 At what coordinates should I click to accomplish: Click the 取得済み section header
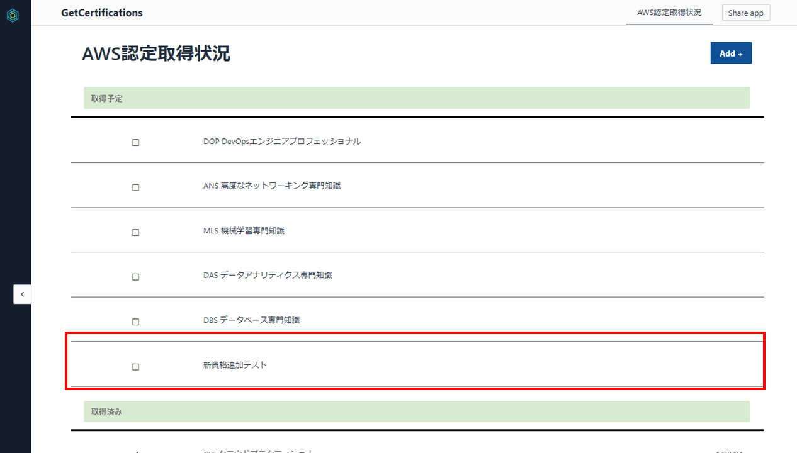(417, 411)
